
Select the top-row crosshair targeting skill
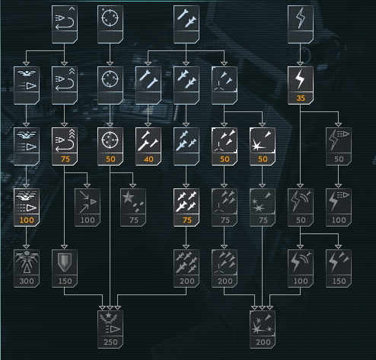(x=110, y=24)
